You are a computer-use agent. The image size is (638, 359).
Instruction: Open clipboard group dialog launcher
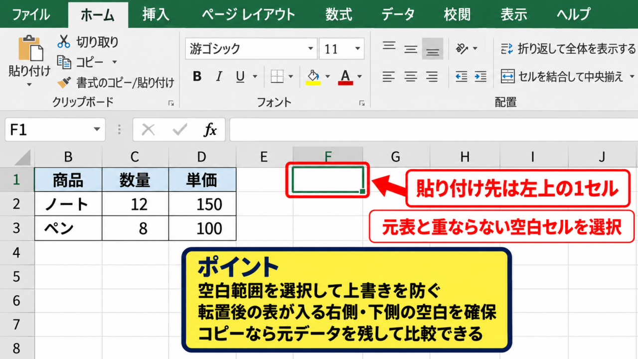[x=171, y=103]
